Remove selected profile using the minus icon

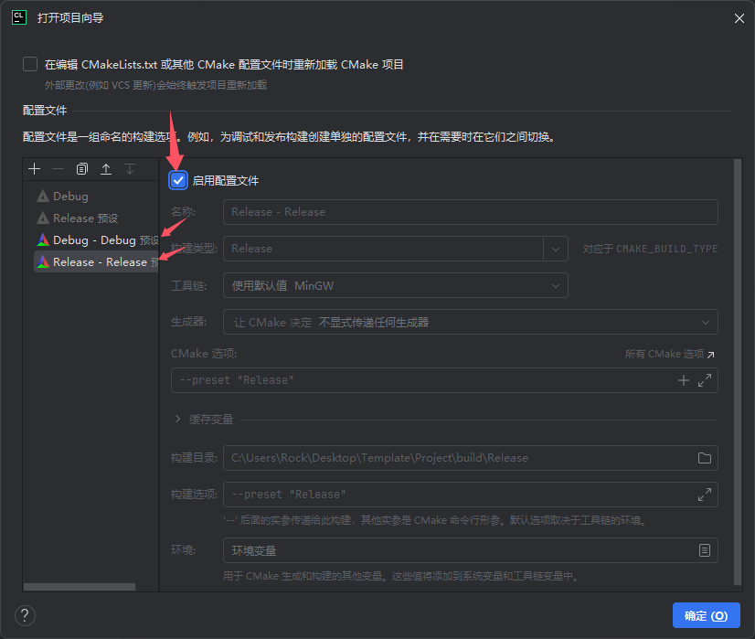click(x=57, y=168)
